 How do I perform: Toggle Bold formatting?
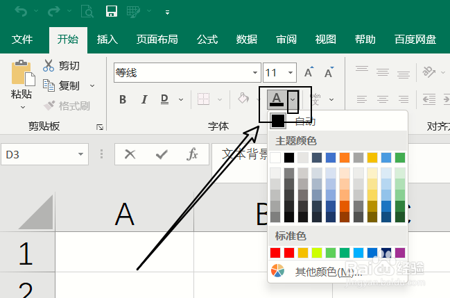pos(123,99)
